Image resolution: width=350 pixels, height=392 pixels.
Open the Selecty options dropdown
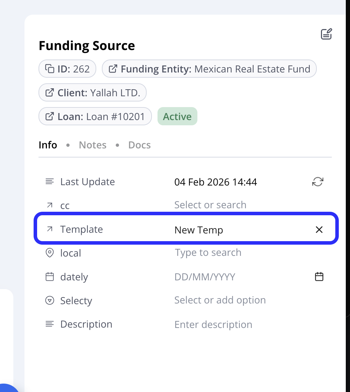(x=220, y=300)
